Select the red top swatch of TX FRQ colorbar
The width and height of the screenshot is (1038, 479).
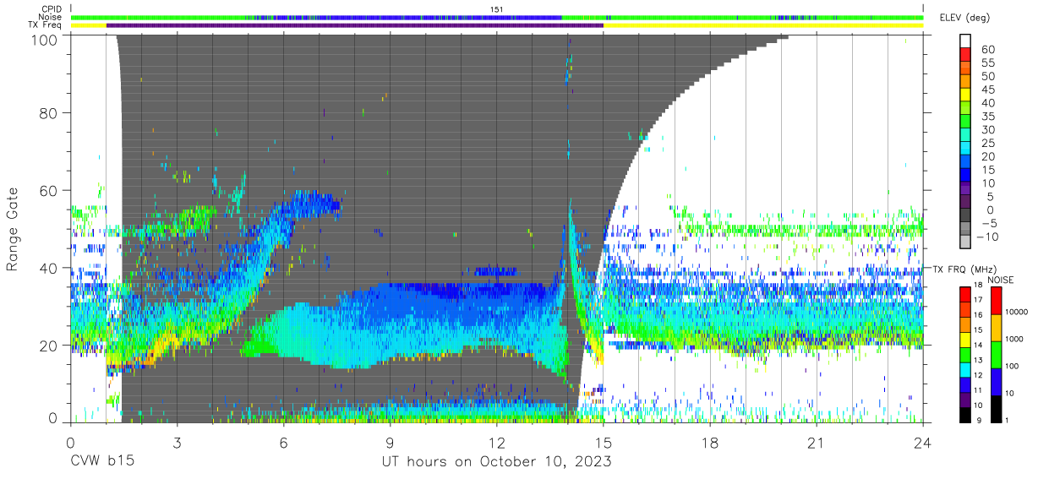click(x=965, y=295)
